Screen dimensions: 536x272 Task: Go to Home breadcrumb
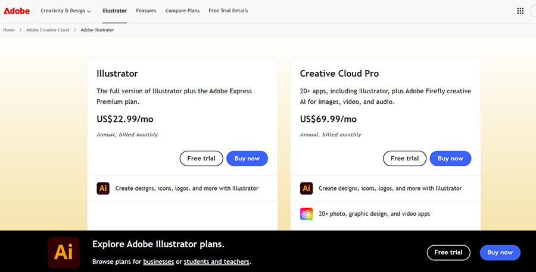9,30
